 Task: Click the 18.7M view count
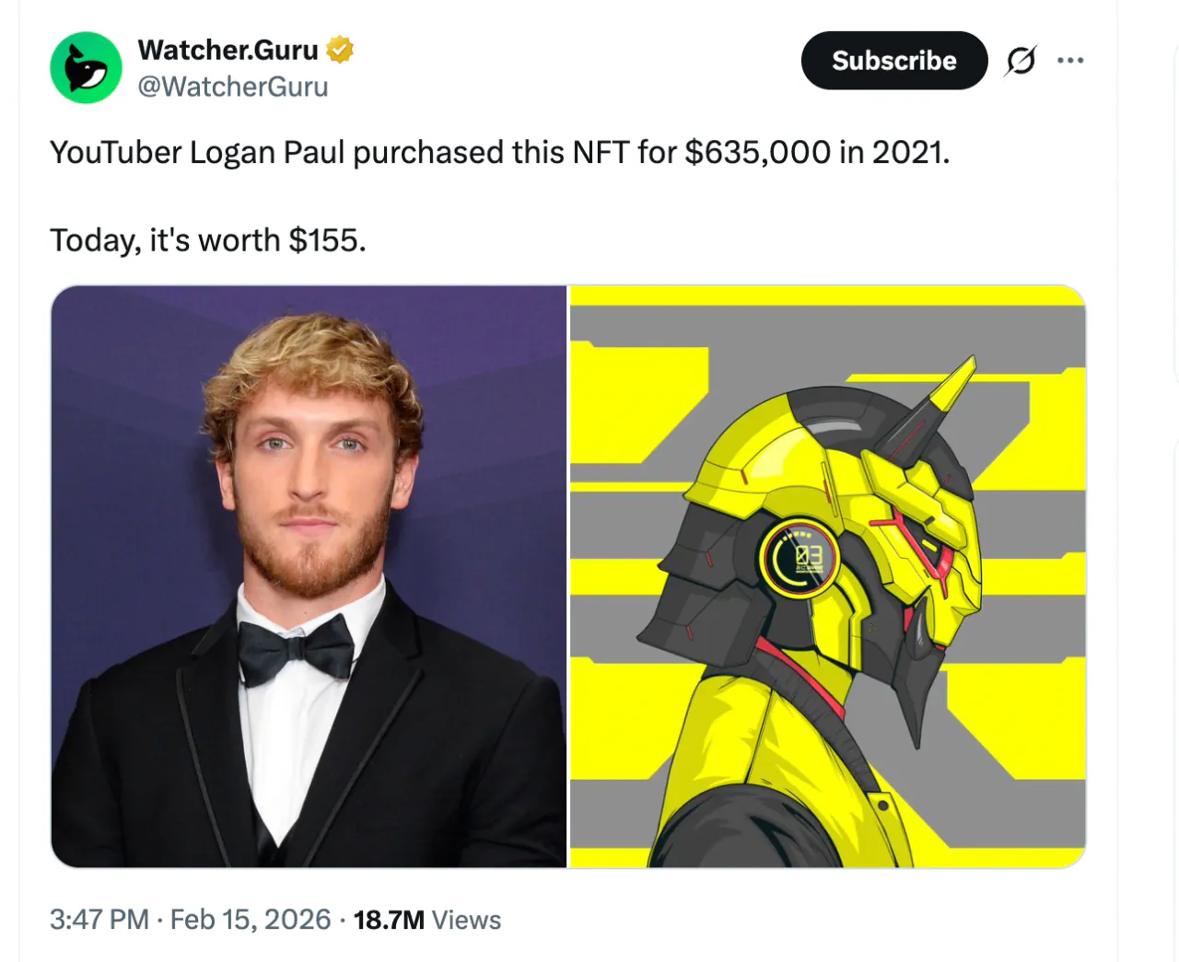coord(389,920)
